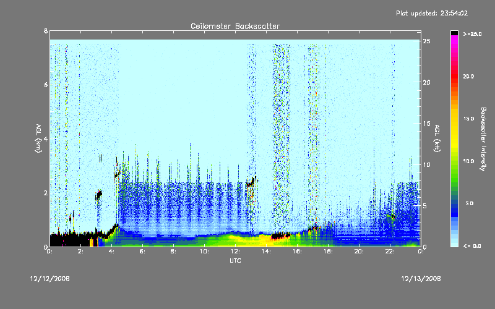Click the 'Ceilometer Backscatter' plot title
Screen dimensions: 495x309
tap(235, 26)
